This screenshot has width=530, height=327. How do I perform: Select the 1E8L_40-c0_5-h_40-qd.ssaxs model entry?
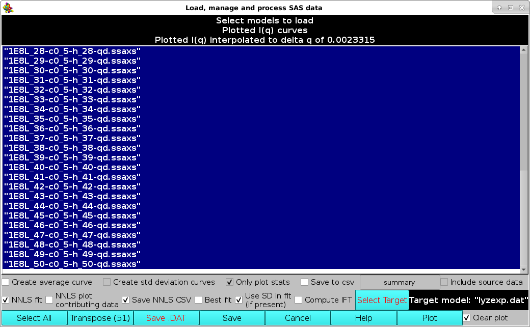pos(72,167)
